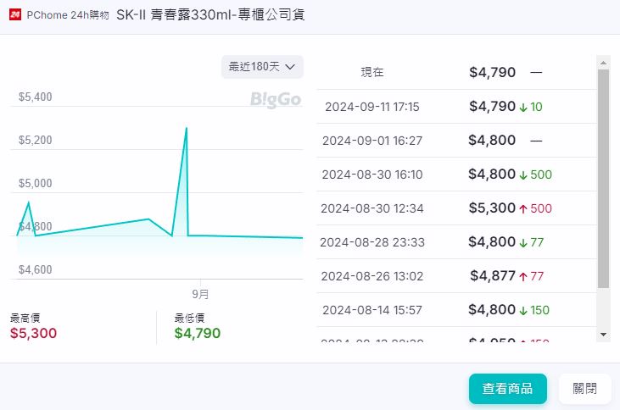620x410 pixels.
Task: Click the PChome 24h logo icon
Action: click(15, 15)
